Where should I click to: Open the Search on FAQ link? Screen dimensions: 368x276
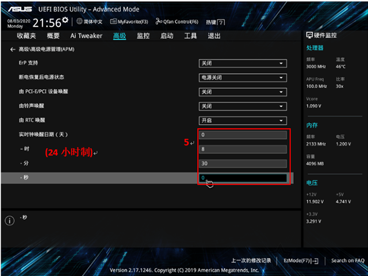point(348,260)
